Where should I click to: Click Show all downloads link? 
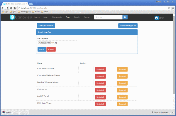coord(162,112)
